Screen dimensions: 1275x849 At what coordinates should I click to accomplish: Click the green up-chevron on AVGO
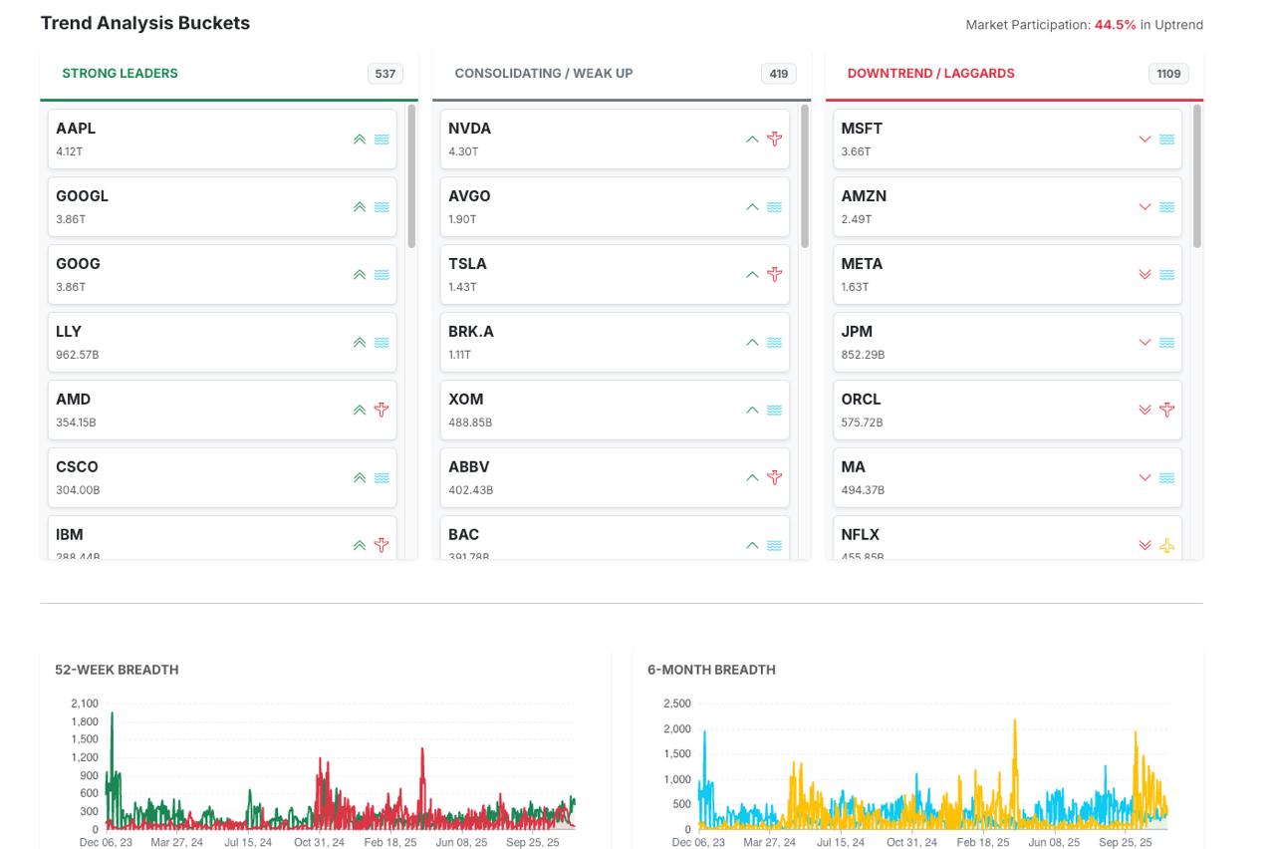pyautogui.click(x=752, y=207)
